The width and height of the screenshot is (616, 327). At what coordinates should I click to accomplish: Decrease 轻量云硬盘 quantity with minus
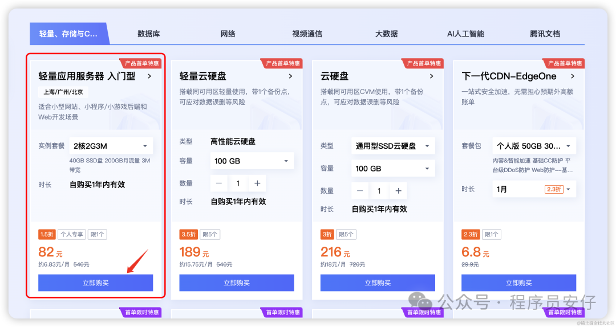click(x=219, y=183)
